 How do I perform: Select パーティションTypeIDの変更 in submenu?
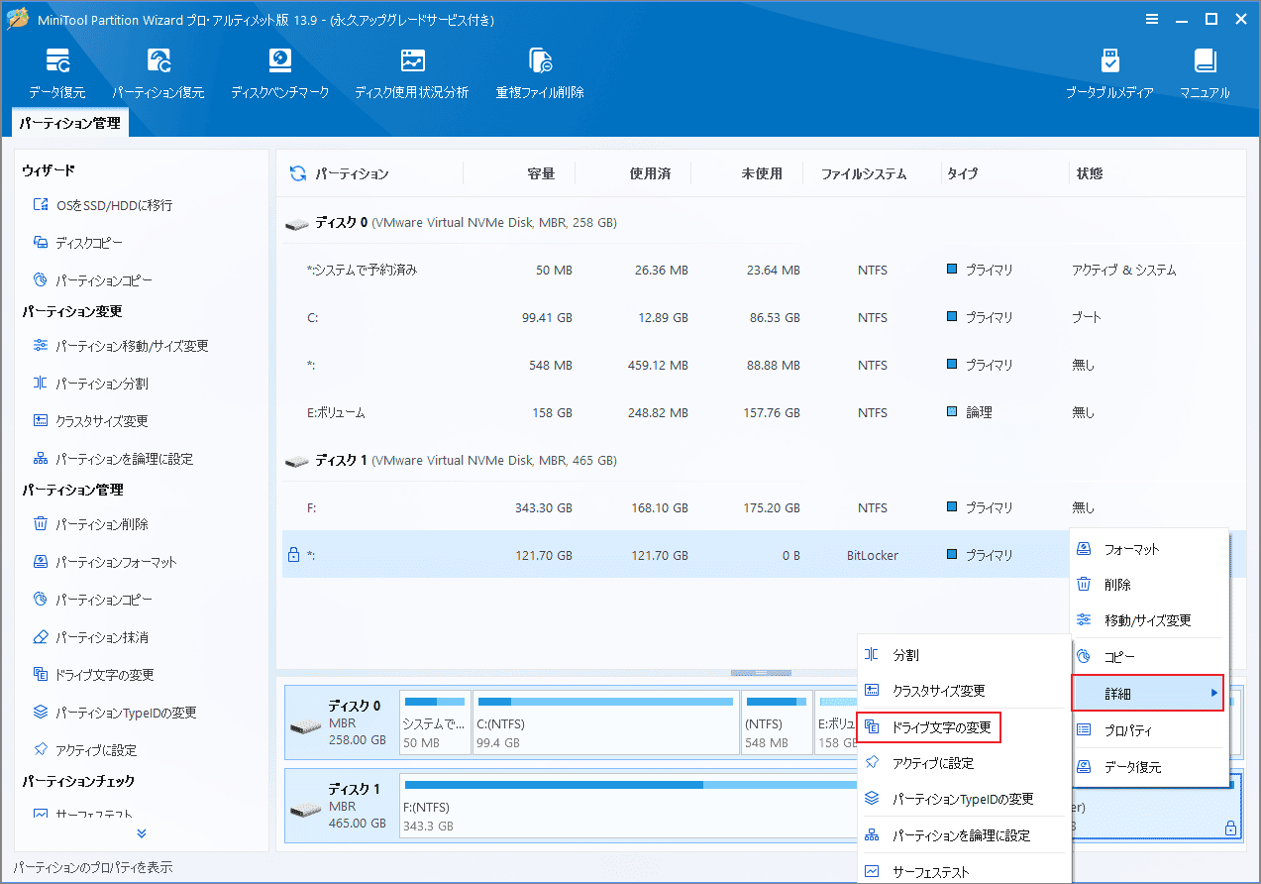point(964,799)
